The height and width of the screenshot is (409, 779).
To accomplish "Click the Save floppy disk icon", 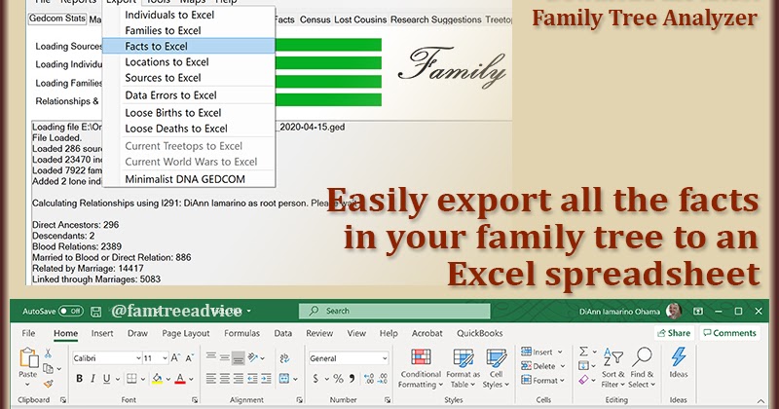I will (95, 312).
